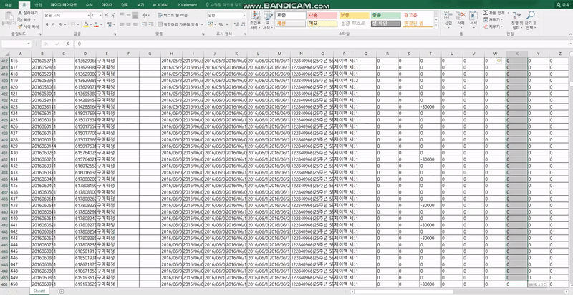
Task: Click the Paste (붙여넣기) icon
Action: coord(8,17)
